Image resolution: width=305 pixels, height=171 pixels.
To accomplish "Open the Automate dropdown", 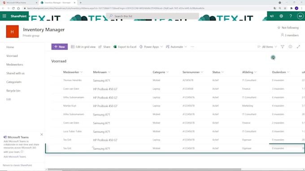I will [x=176, y=47].
